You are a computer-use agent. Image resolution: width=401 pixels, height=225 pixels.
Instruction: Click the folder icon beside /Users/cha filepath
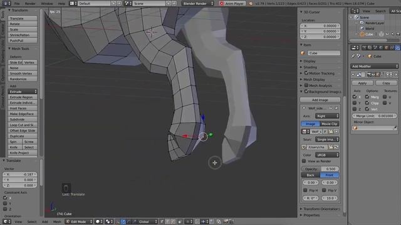331,147
